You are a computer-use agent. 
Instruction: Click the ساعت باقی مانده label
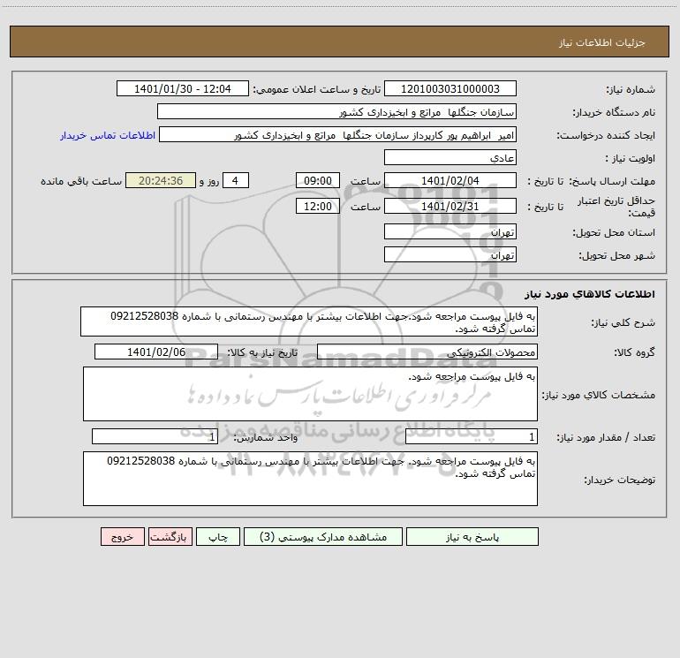[x=81, y=181]
